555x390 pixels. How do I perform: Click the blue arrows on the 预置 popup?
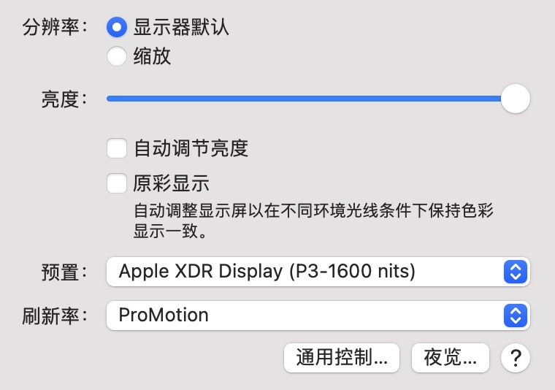pyautogui.click(x=516, y=272)
